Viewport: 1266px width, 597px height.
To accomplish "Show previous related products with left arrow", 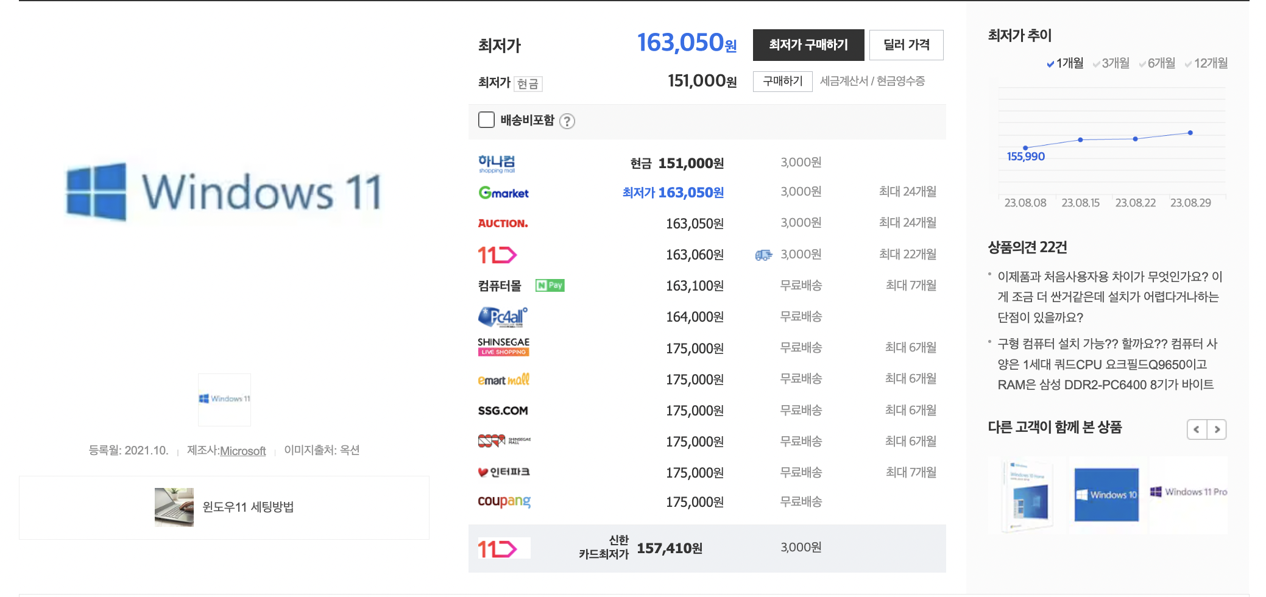I will [x=1197, y=429].
